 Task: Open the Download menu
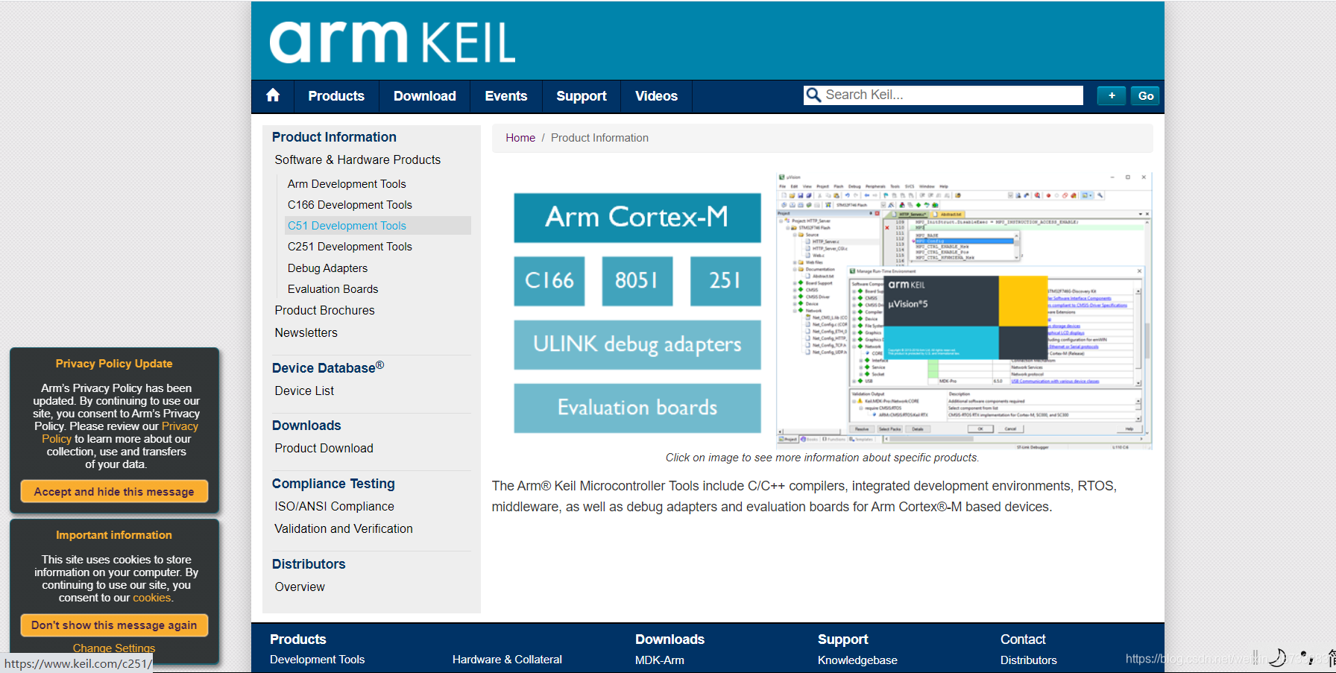tap(425, 96)
